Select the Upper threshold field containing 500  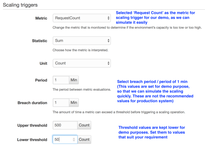point(65,125)
